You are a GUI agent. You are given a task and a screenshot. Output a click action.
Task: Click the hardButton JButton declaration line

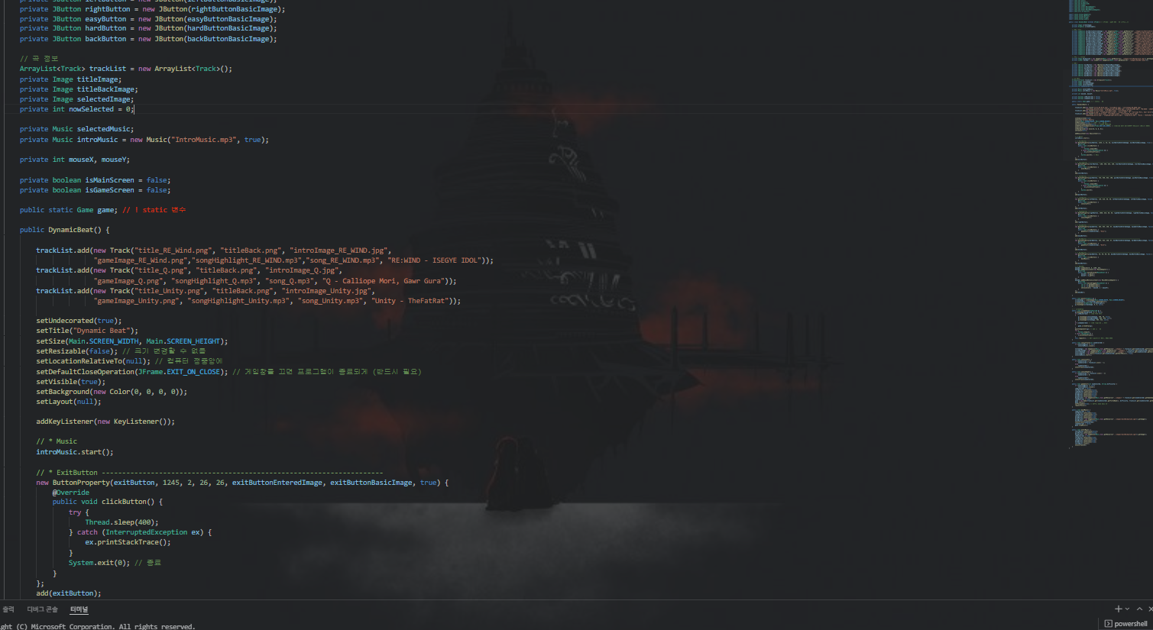[x=148, y=29]
